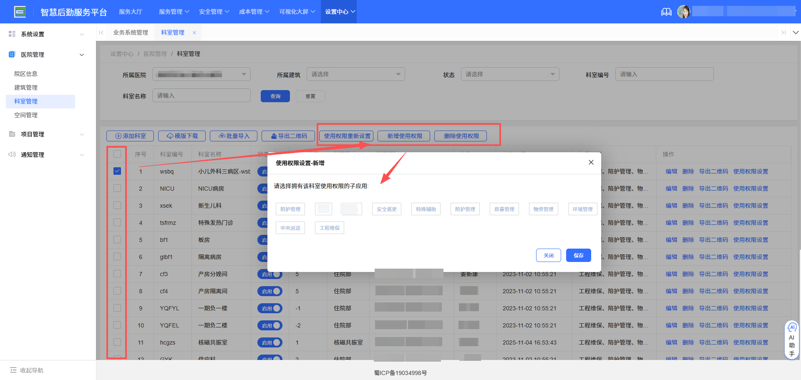Open the manual book icon in header
Image resolution: width=801 pixels, height=380 pixels.
coord(666,12)
